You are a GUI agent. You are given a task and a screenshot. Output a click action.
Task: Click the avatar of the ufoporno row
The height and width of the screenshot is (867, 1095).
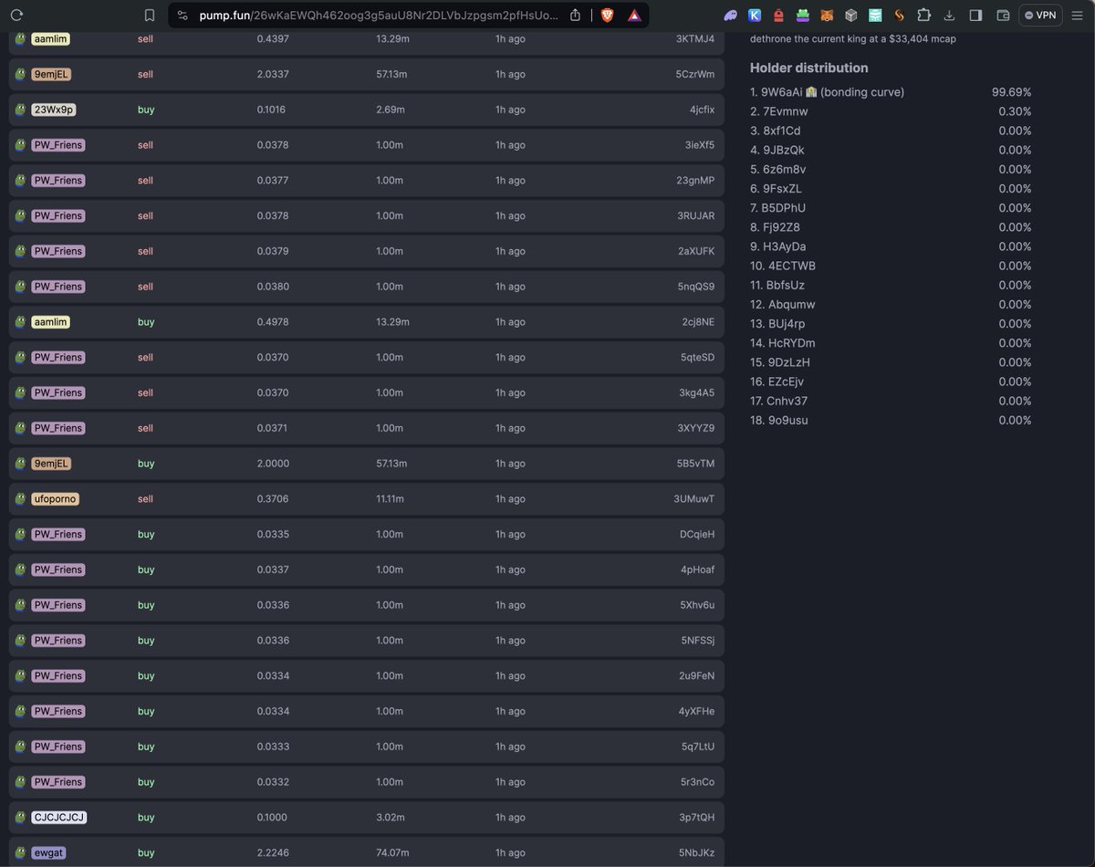tap(20, 499)
